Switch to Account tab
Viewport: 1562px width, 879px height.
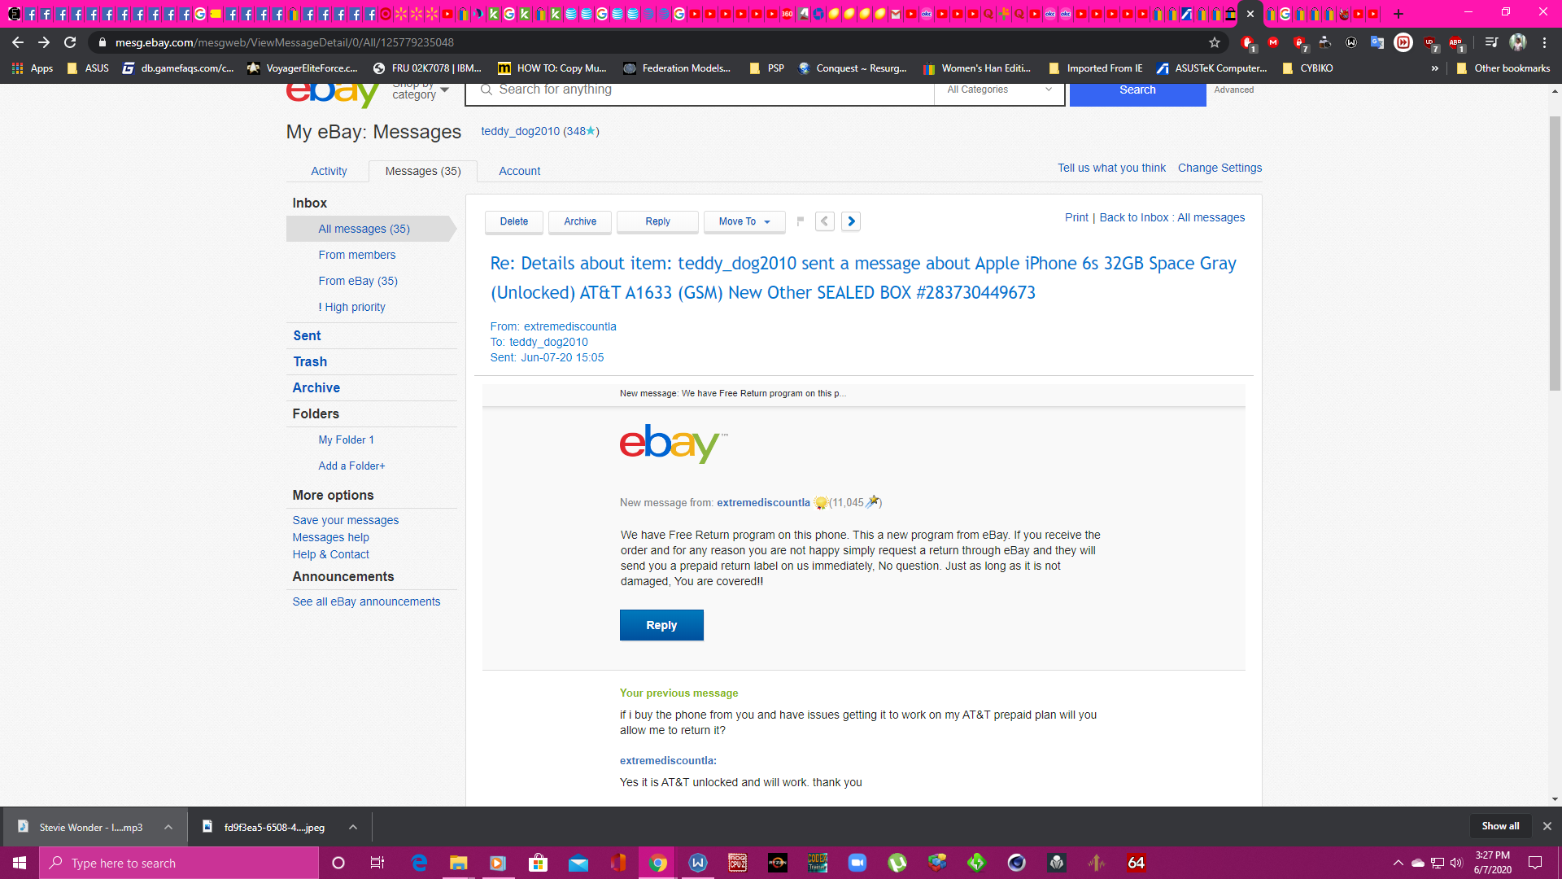point(519,171)
